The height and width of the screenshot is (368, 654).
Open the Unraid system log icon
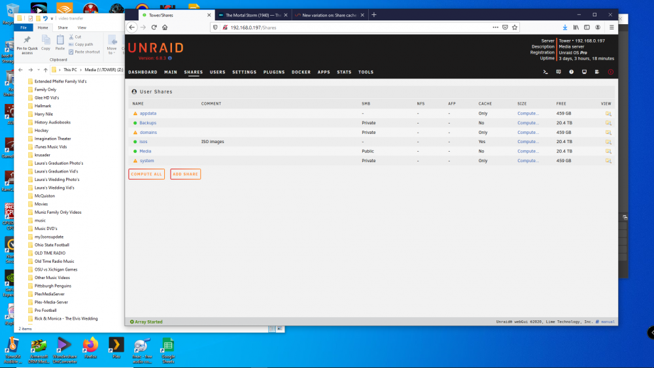click(x=597, y=72)
